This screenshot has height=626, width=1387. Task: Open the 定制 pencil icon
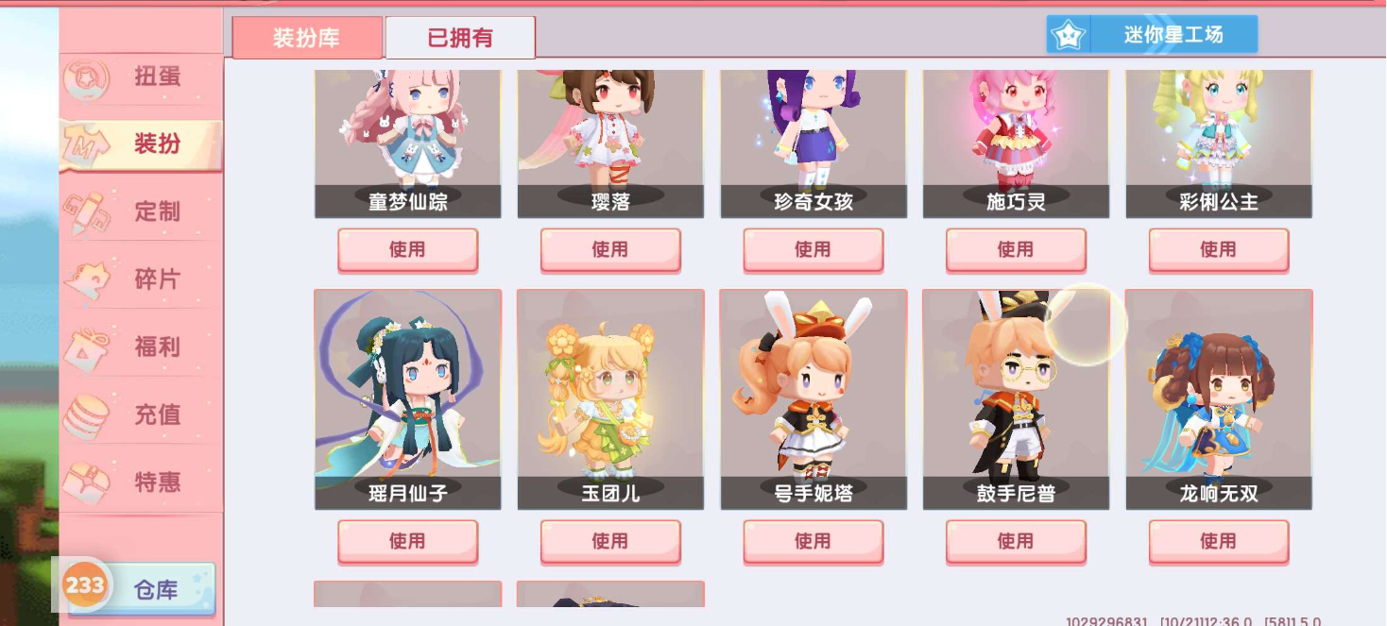88,211
